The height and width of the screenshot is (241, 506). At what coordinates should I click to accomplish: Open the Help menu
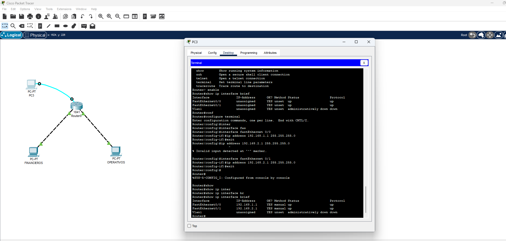coord(94,9)
